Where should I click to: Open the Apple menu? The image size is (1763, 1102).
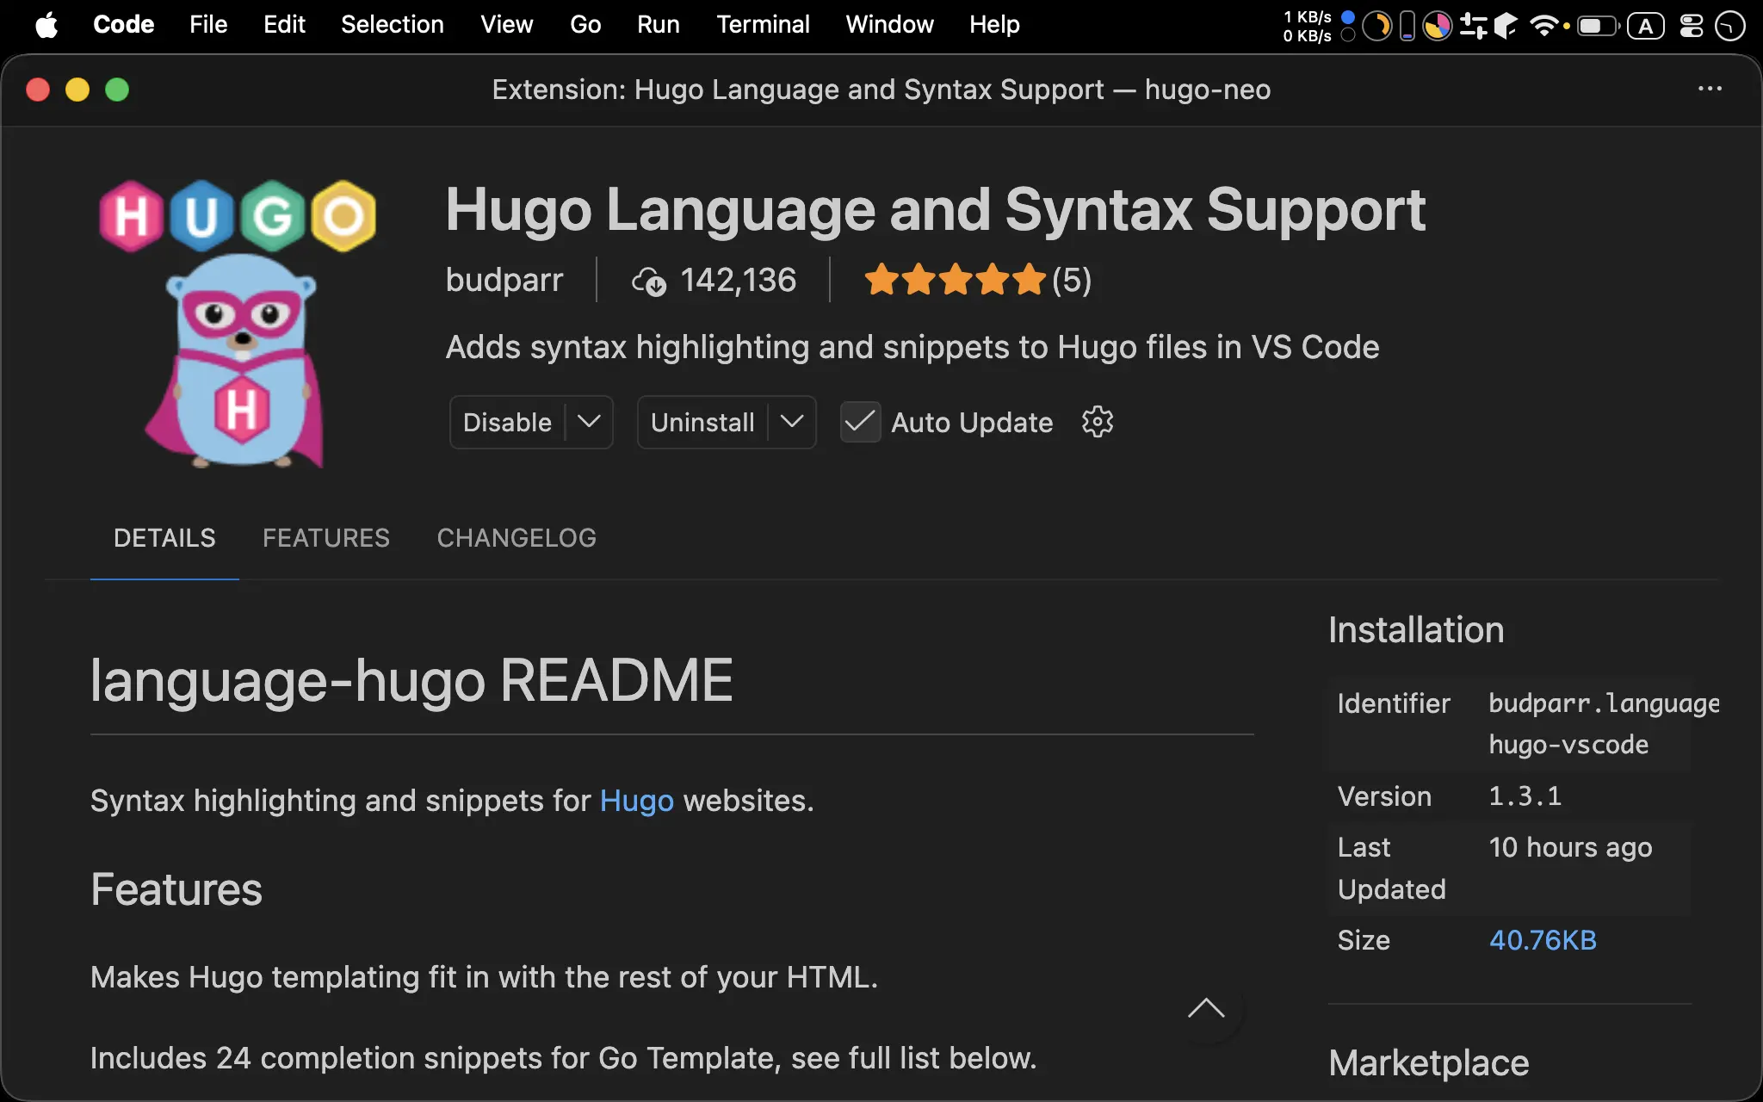pyautogui.click(x=46, y=25)
